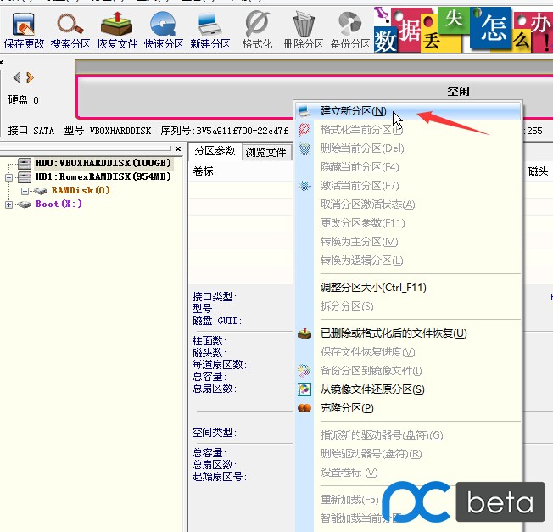Viewport: 553px width, 532px height.
Task: Open the 备份分区 (Backup Partition) toolbar tool
Action: click(349, 29)
